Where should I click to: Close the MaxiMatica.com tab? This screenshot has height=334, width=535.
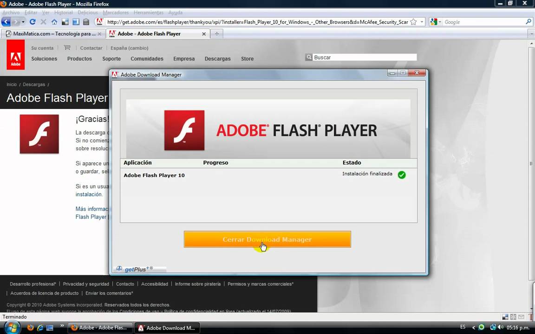(99, 34)
